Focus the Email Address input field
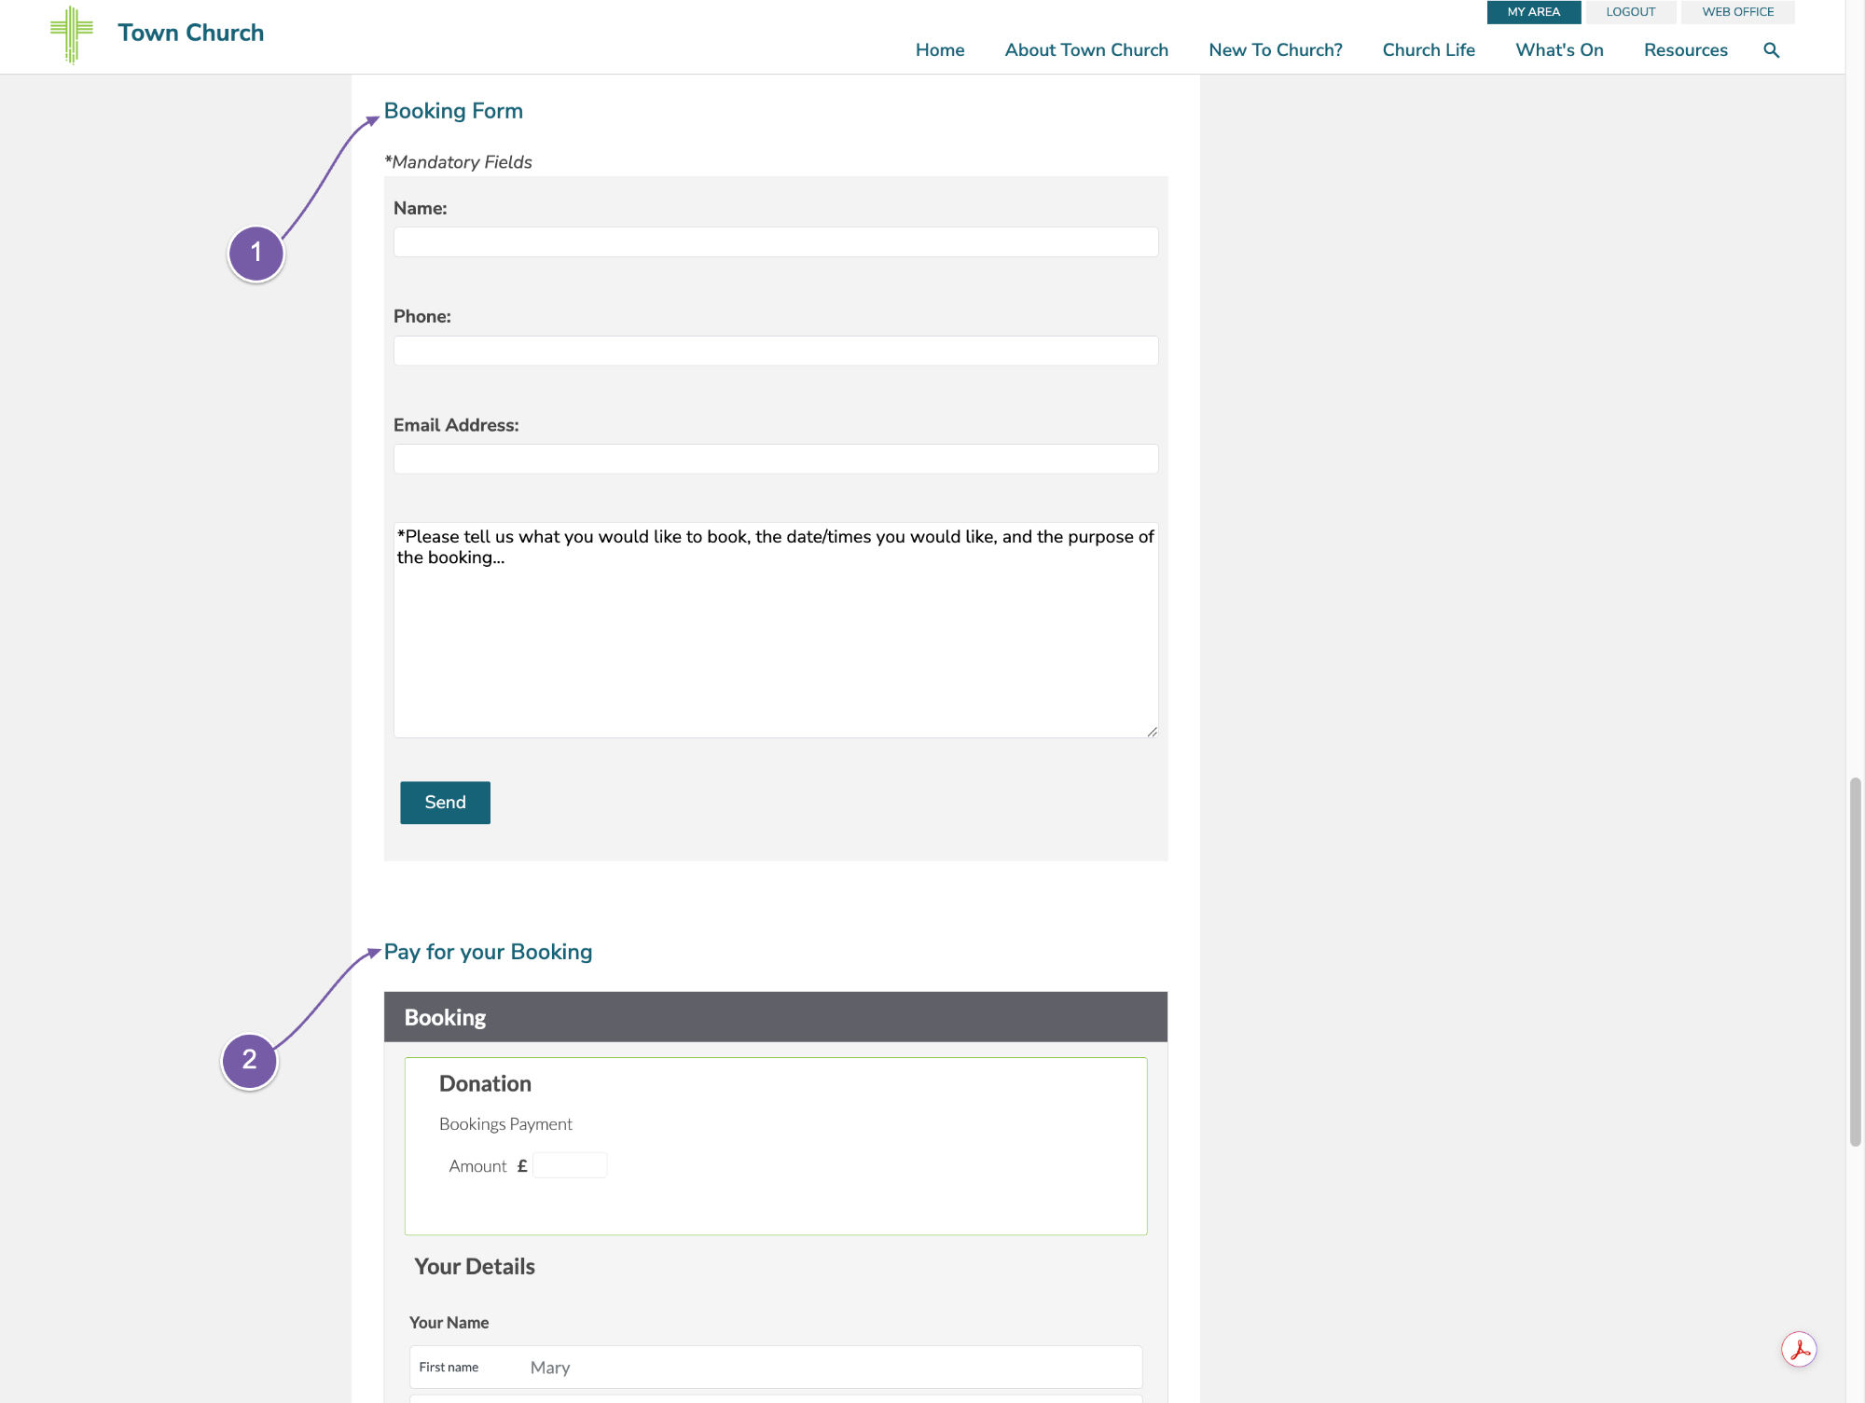 tap(776, 459)
